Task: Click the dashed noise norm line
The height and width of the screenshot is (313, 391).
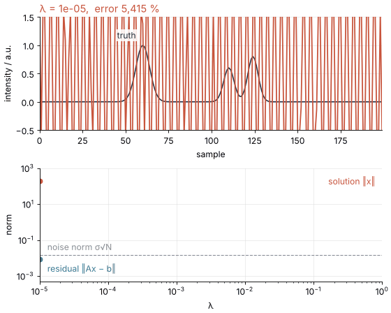Action: [x=211, y=255]
